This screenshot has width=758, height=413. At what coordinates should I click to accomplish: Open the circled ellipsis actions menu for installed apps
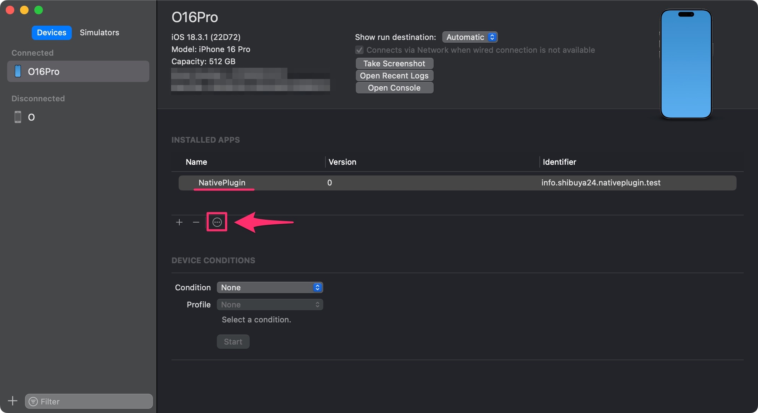coord(217,222)
